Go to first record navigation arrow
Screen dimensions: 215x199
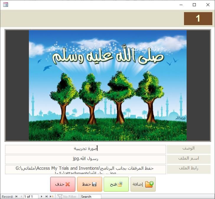click(16, 197)
